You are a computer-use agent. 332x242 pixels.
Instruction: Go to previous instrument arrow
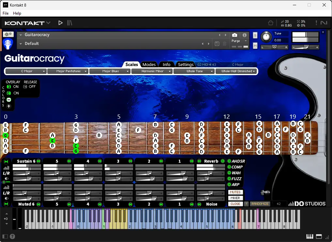pos(219,35)
